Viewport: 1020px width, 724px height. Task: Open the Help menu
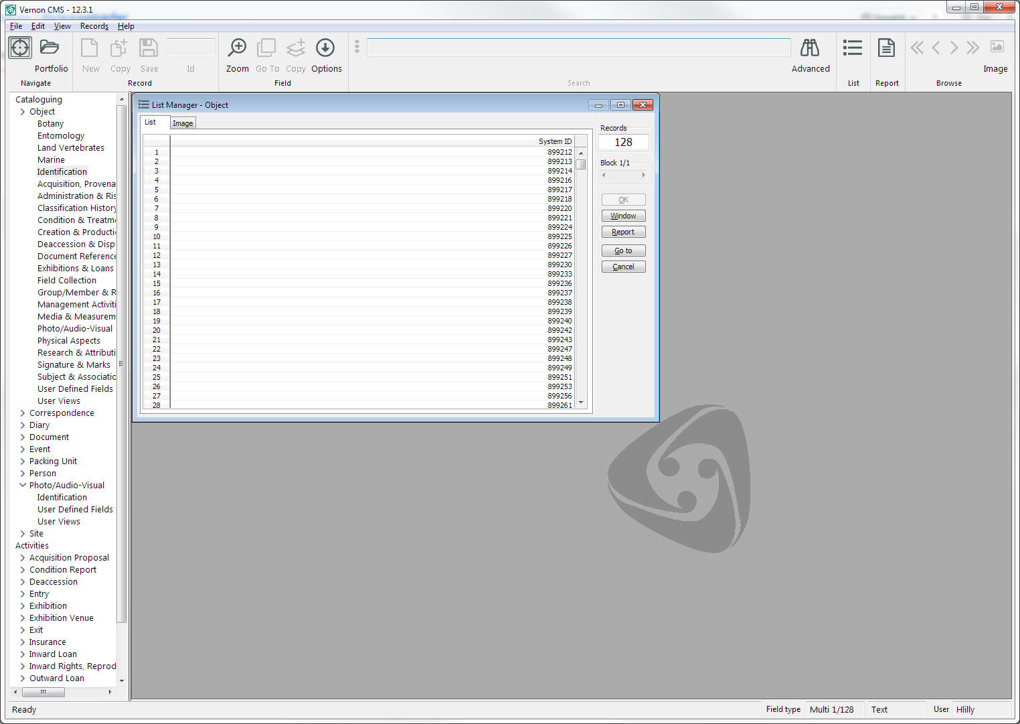pos(126,26)
